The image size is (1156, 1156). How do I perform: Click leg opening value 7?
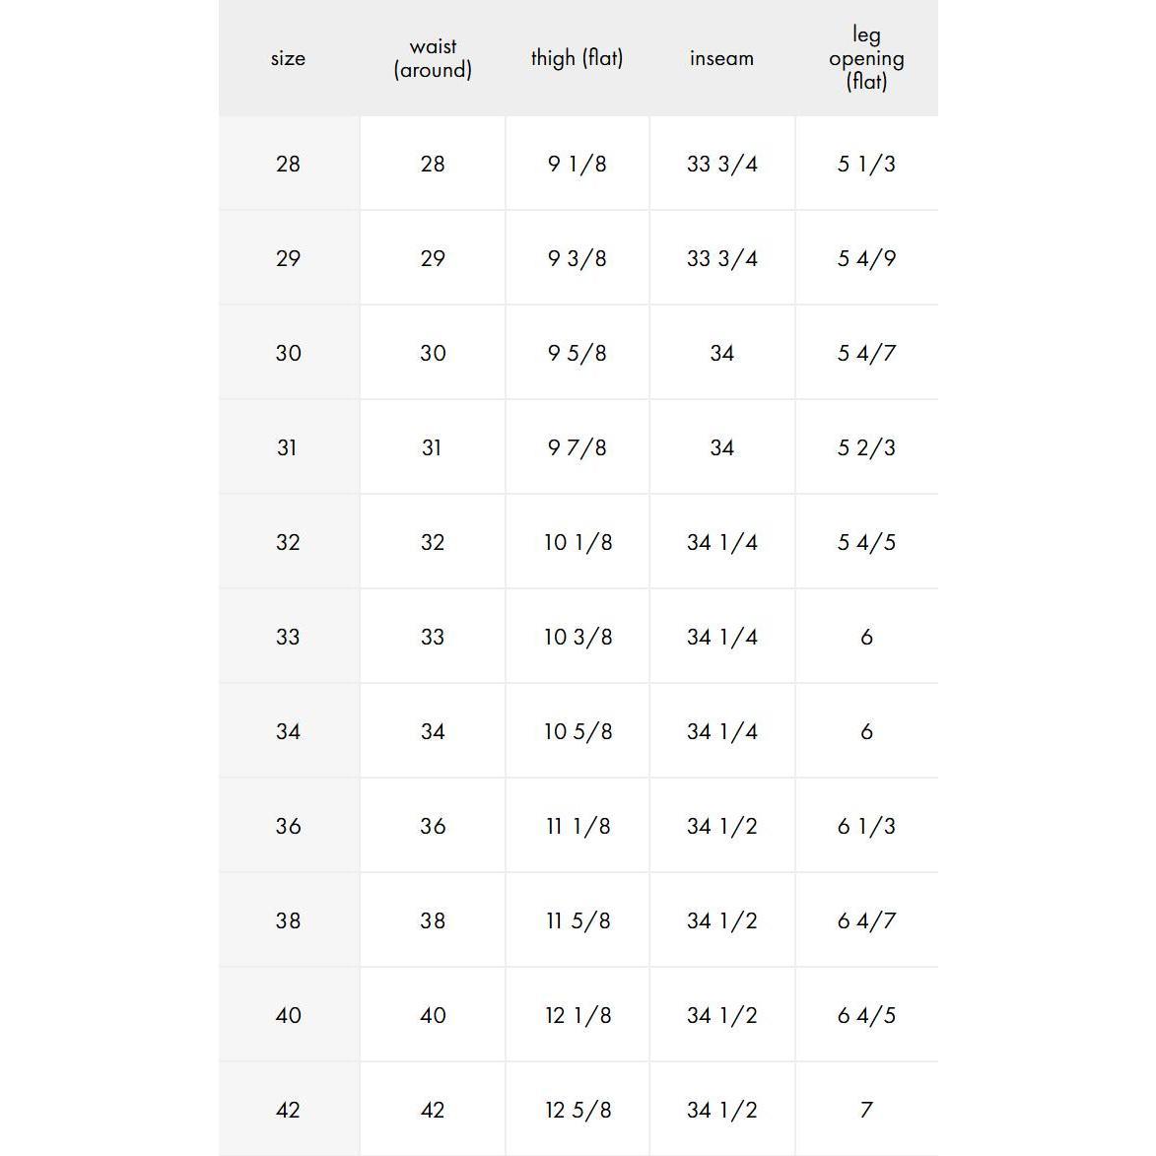pyautogui.click(x=866, y=1110)
